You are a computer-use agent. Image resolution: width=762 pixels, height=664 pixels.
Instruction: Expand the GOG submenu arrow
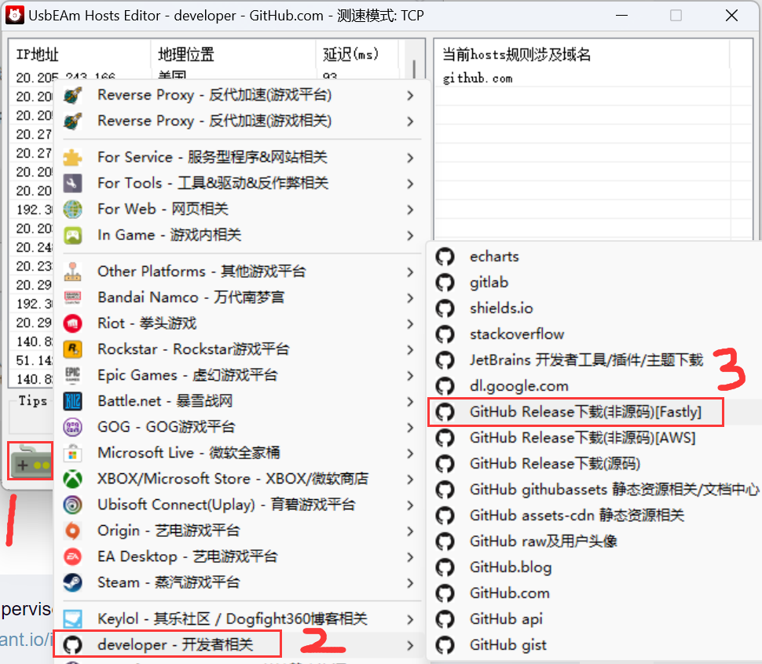(x=411, y=428)
